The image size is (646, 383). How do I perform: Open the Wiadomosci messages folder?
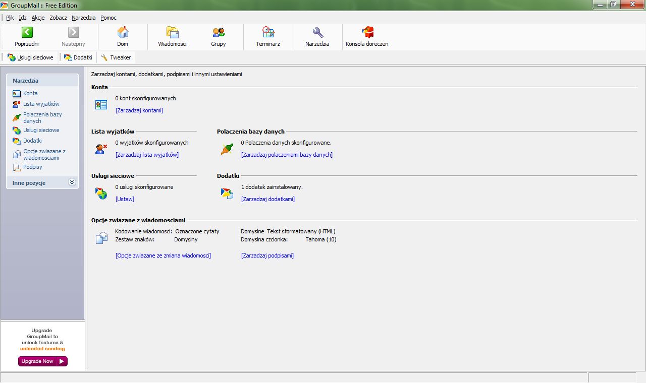click(173, 37)
